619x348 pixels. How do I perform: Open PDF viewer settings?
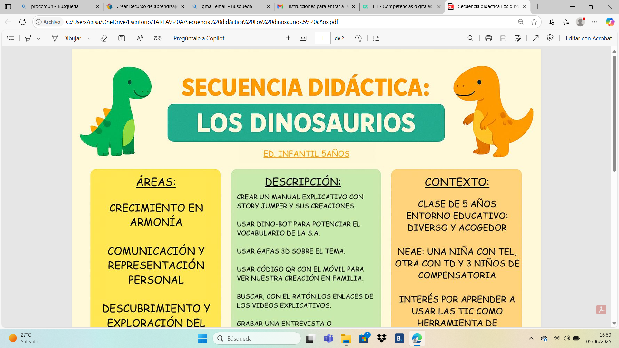coord(550,38)
